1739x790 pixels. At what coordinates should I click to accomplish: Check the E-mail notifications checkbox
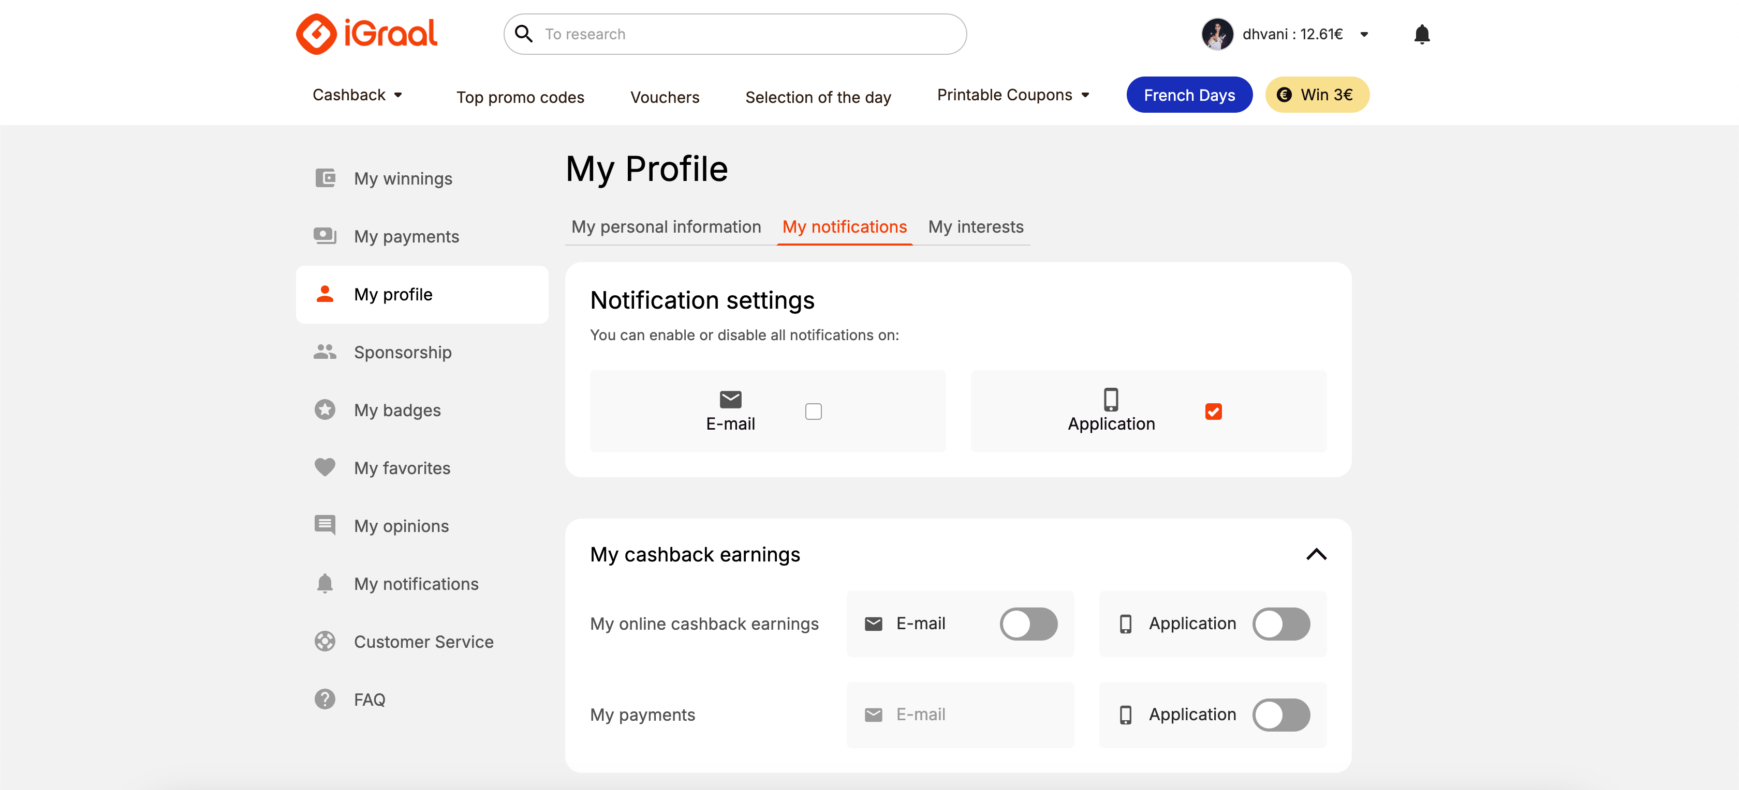(813, 412)
